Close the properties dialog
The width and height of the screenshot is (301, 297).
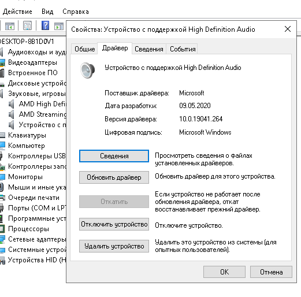pyautogui.click(x=288, y=29)
